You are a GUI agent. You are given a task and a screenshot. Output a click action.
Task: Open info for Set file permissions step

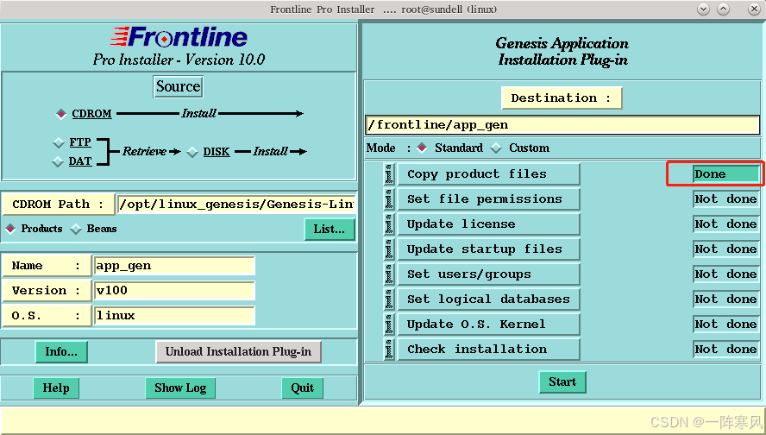click(x=389, y=199)
